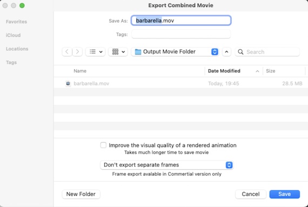Viewport: 308px width, 207px height.
Task: Expand the Favorites sidebar section
Action: coord(16,22)
